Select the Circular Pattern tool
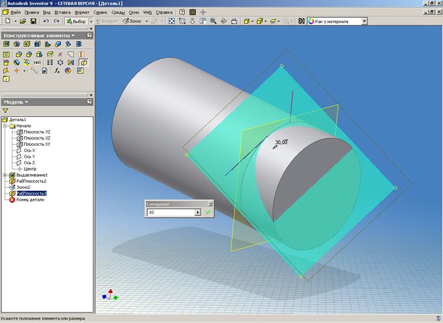Viewport: 443px width, 323px height. [60, 63]
